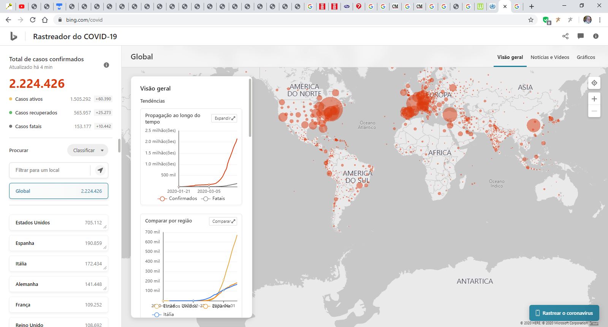This screenshot has width=608, height=327.
Task: Close the active browser tab
Action: (505, 6)
